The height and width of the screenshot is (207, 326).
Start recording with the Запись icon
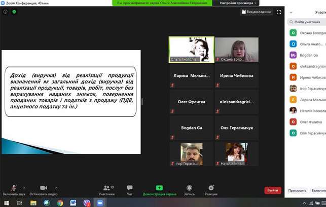pyautogui.click(x=189, y=188)
